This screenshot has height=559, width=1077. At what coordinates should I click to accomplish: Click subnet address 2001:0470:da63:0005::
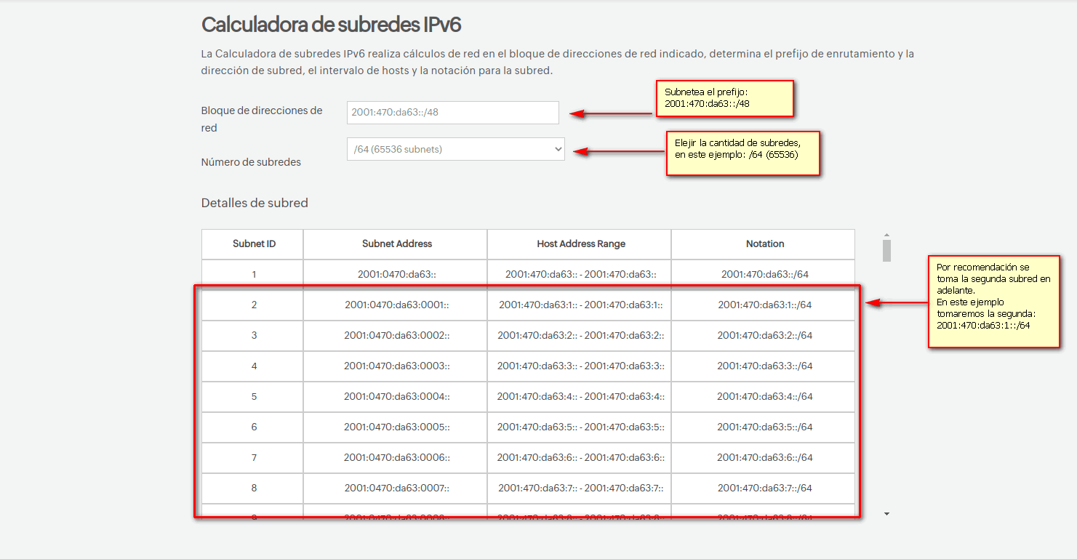tap(396, 427)
